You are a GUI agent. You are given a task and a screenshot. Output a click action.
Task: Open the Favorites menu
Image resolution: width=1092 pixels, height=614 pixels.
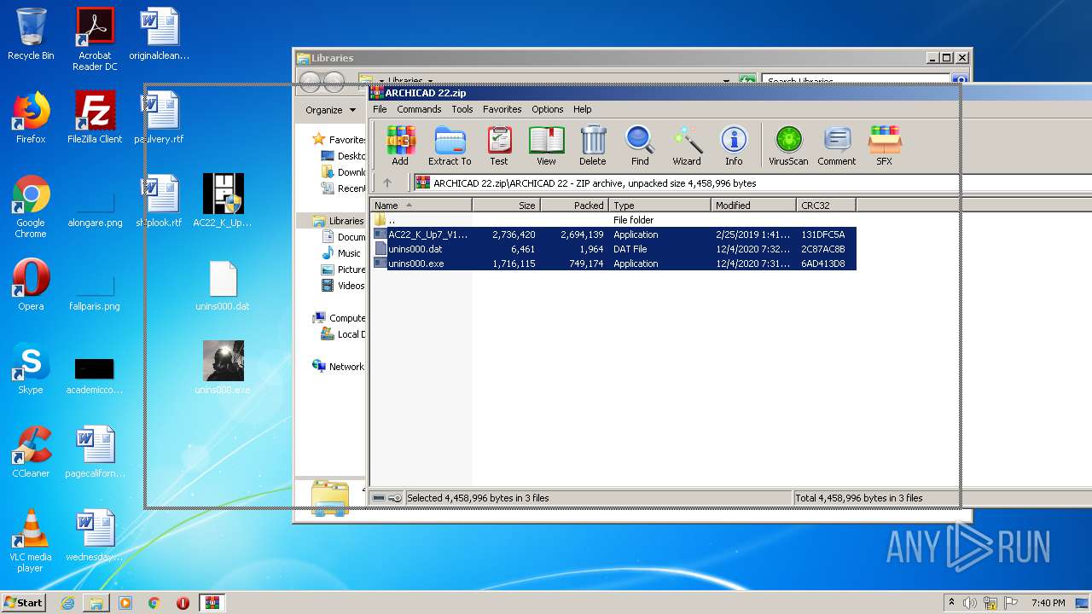pos(502,109)
